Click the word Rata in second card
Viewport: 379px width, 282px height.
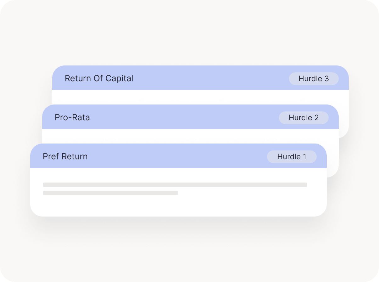coord(81,117)
